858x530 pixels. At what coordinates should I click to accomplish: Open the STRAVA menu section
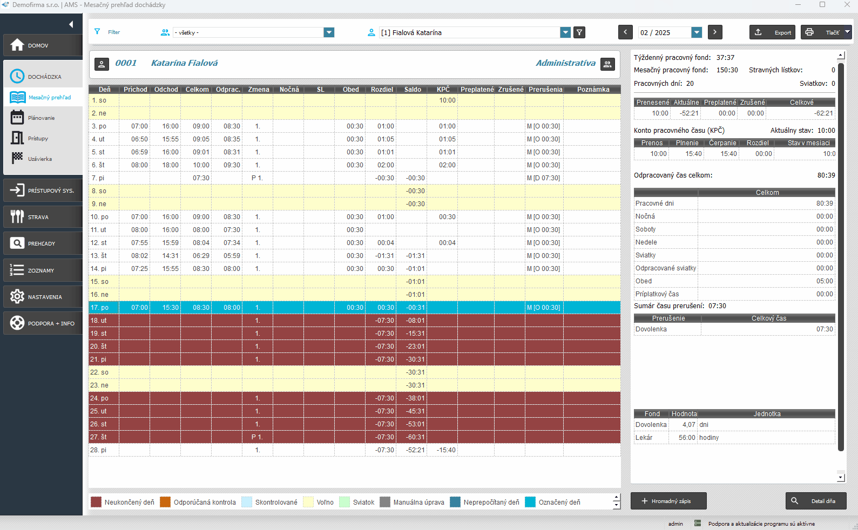coord(43,217)
